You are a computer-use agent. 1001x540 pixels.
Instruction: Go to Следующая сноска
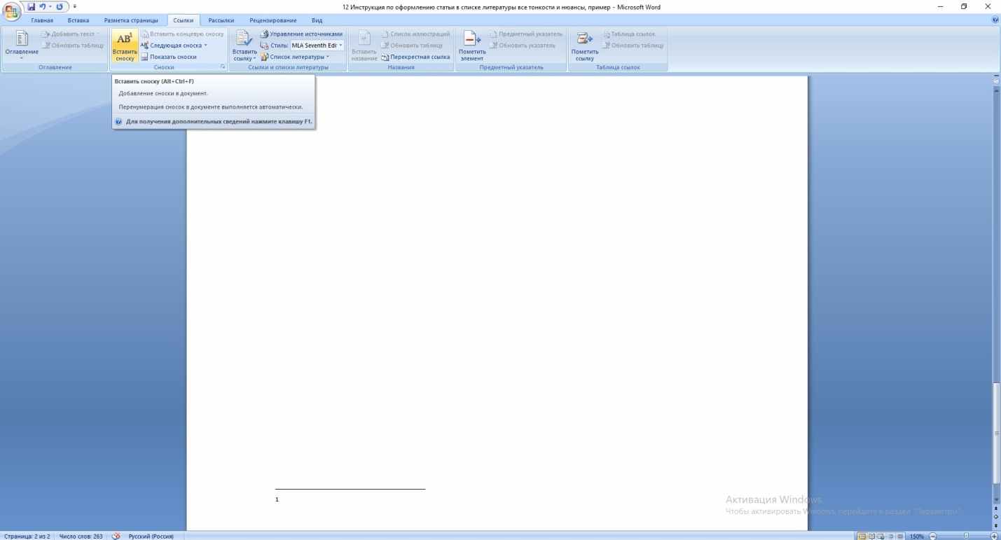click(170, 46)
